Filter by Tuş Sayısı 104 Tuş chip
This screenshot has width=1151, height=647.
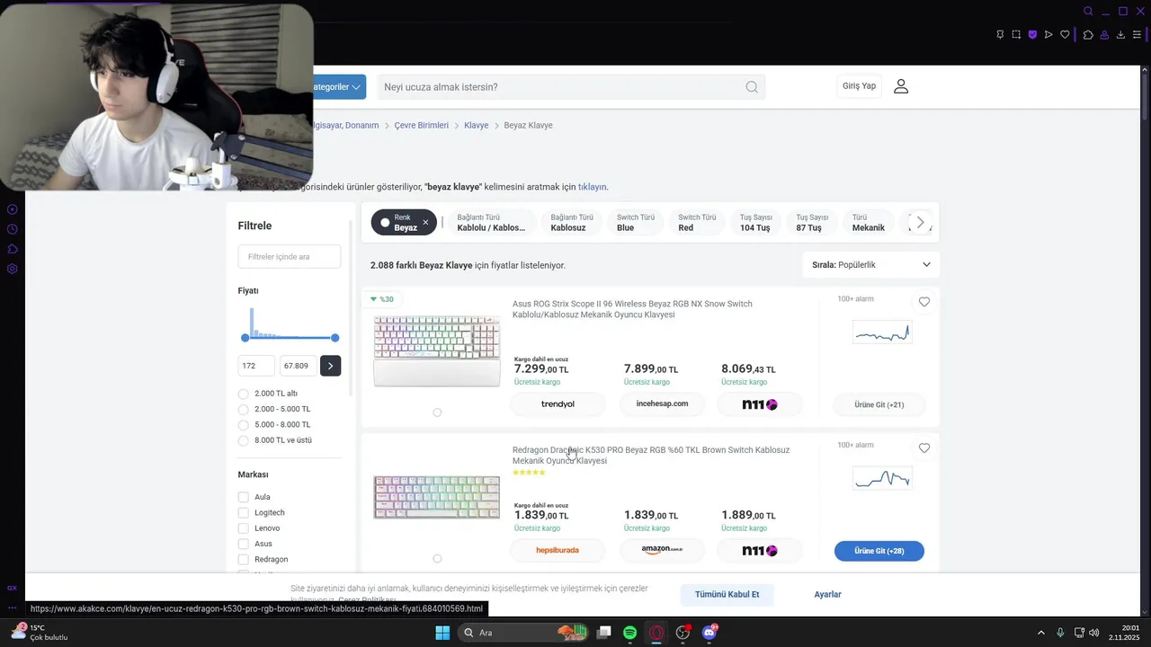[755, 223]
